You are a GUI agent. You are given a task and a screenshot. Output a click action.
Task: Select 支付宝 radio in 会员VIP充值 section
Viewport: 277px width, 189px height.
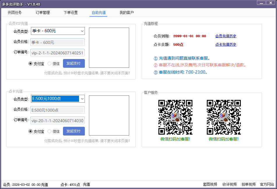(x=31, y=64)
